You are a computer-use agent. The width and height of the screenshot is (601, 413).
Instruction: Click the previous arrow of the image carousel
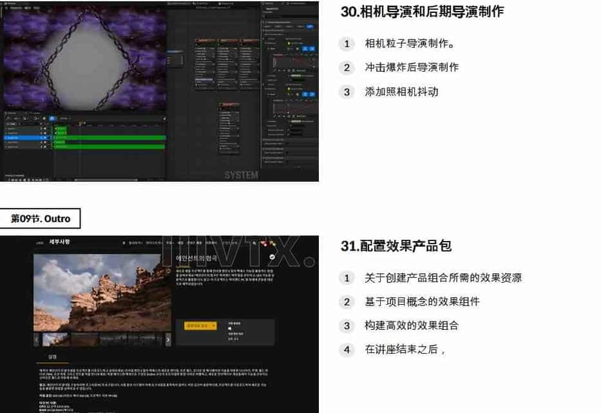[37, 339]
